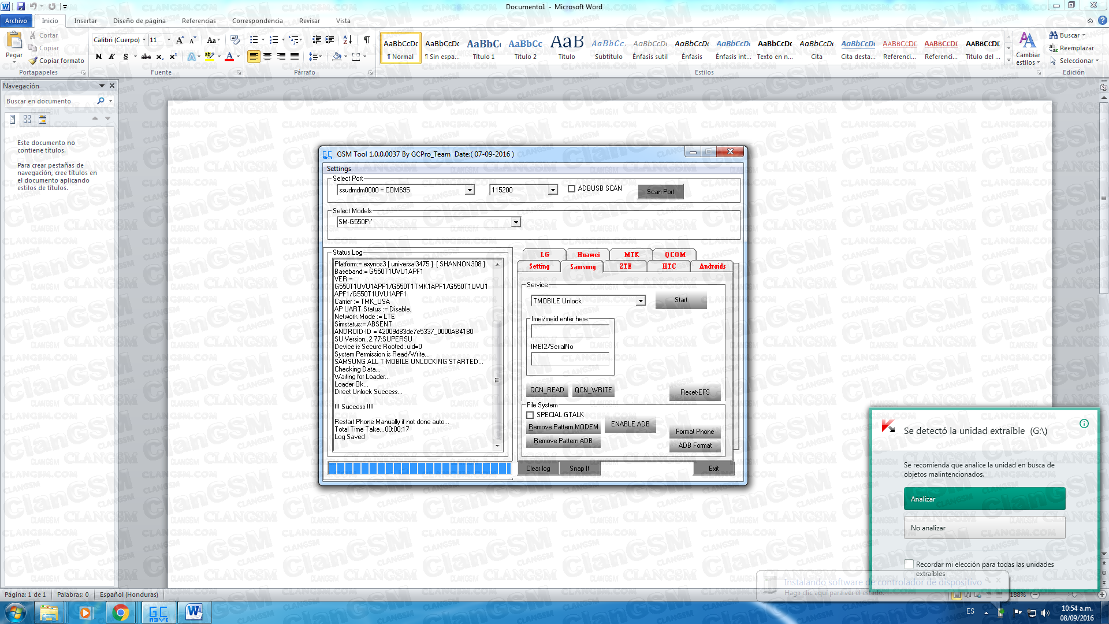Center align the paragraph
Image resolution: width=1109 pixels, height=624 pixels.
tap(267, 57)
